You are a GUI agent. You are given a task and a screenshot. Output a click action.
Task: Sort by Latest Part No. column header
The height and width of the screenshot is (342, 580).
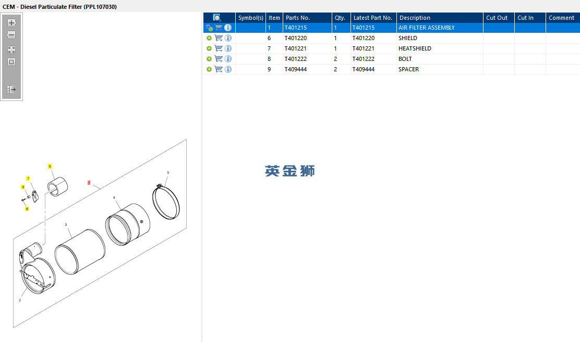373,18
